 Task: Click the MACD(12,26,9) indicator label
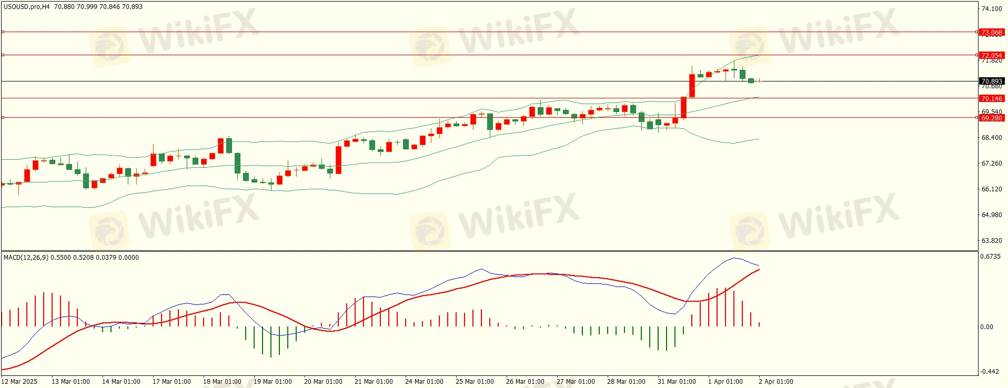[x=26, y=258]
